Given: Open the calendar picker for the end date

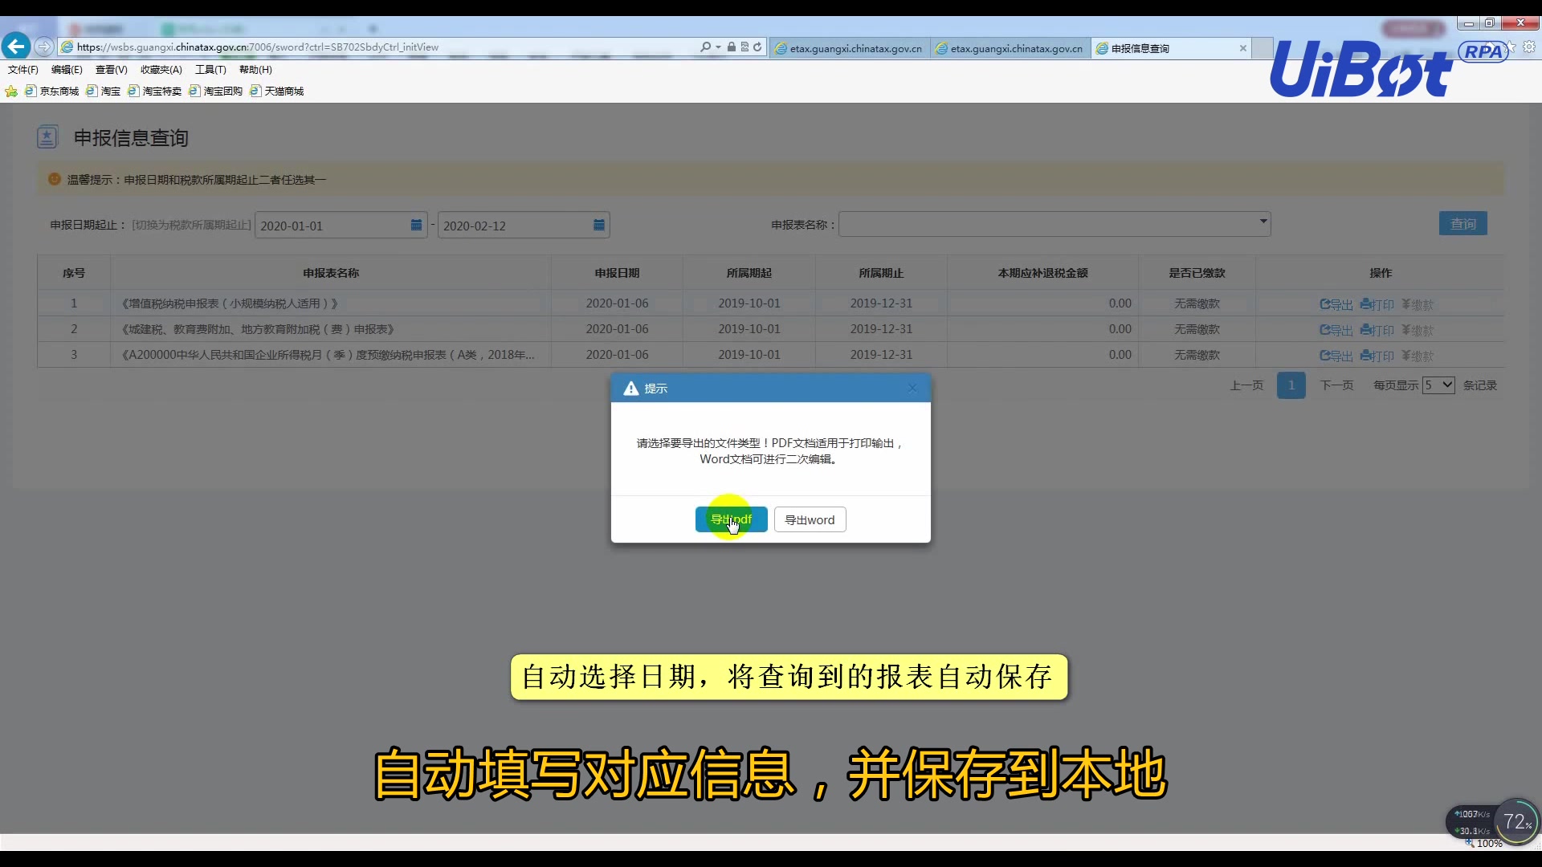Looking at the screenshot, I should pos(598,226).
